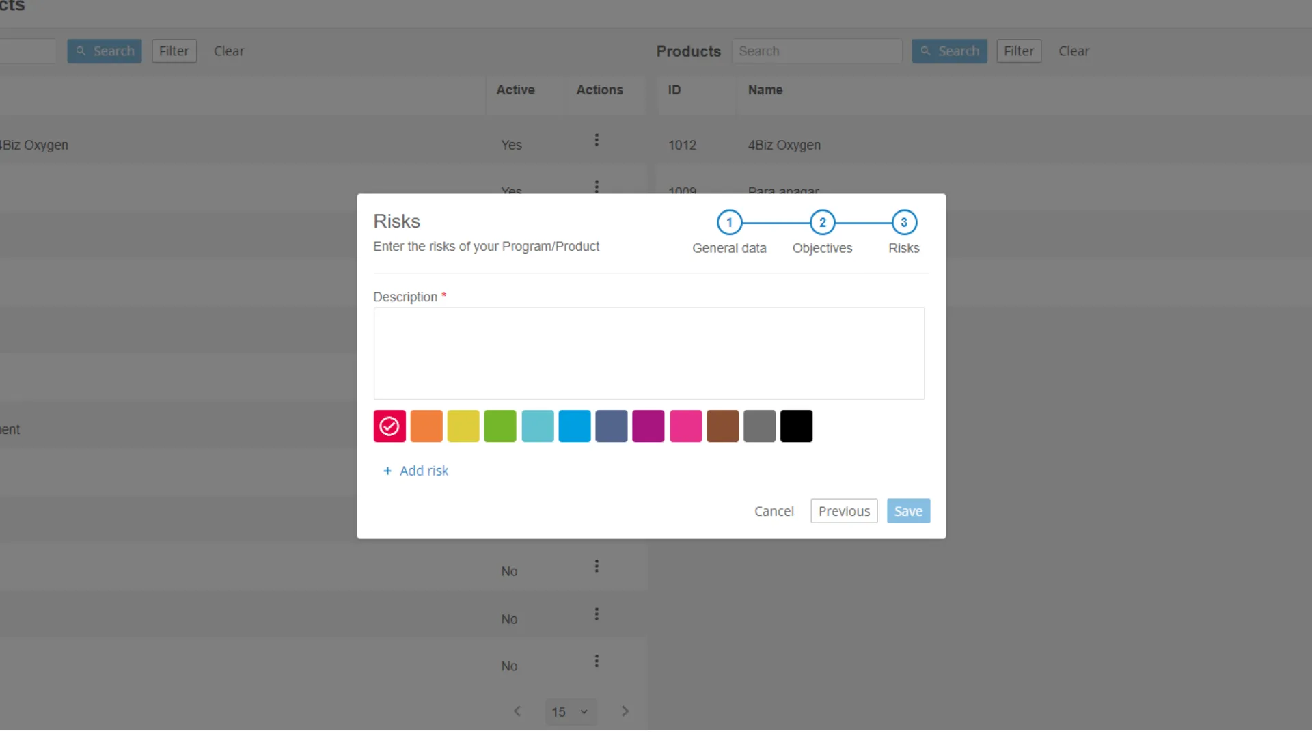Cancel the Risks dialog

774,511
